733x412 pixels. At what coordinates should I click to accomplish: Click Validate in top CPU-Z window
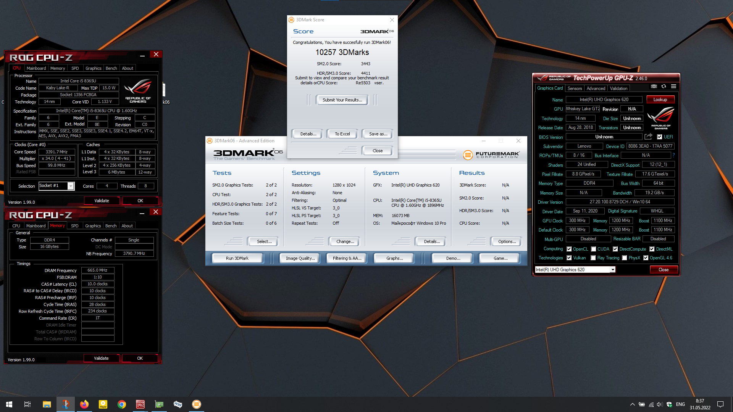102,201
